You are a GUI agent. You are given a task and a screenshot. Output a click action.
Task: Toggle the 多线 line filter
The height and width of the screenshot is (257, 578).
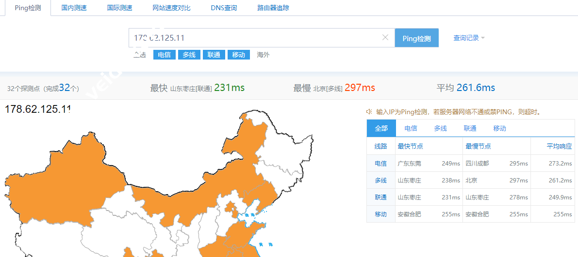click(189, 55)
